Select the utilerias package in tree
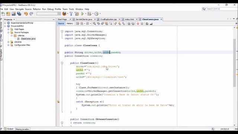 pos(21,36)
